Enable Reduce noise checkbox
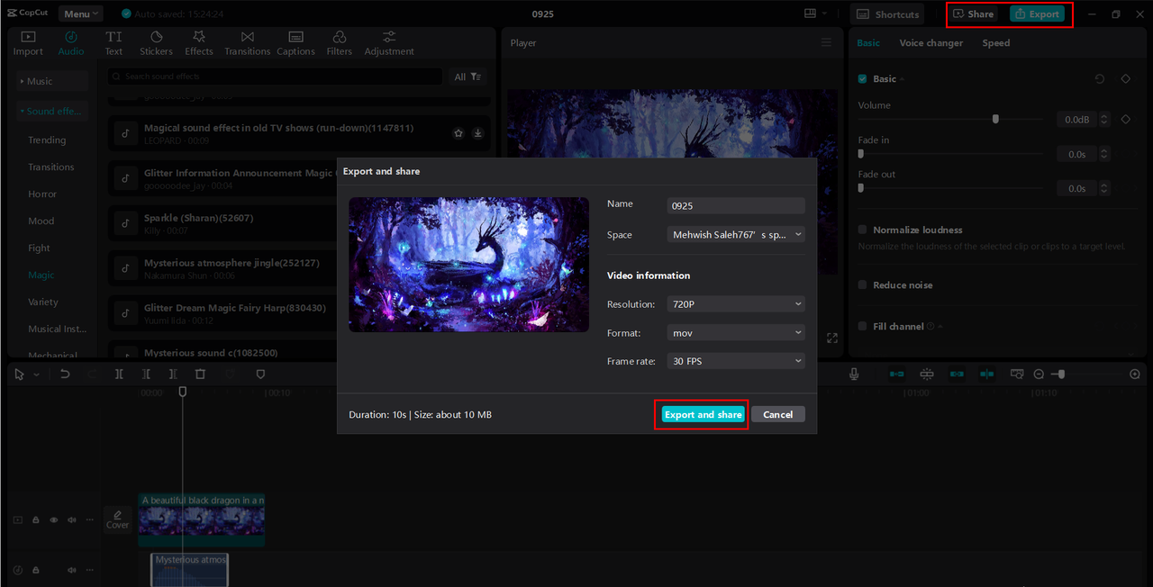The height and width of the screenshot is (587, 1153). point(862,284)
